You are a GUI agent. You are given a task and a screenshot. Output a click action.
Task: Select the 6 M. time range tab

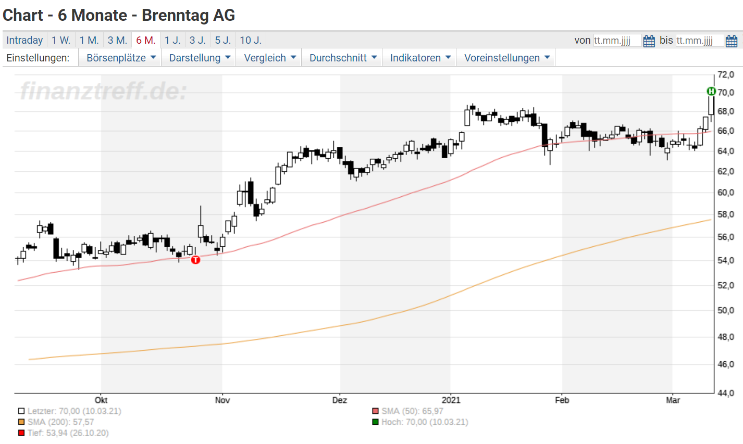(146, 40)
